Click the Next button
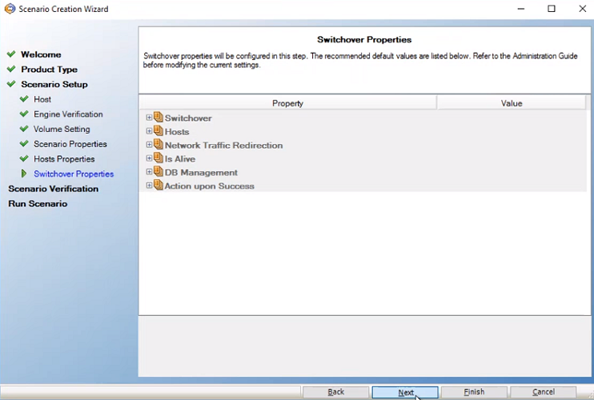The height and width of the screenshot is (400, 594). (x=405, y=392)
